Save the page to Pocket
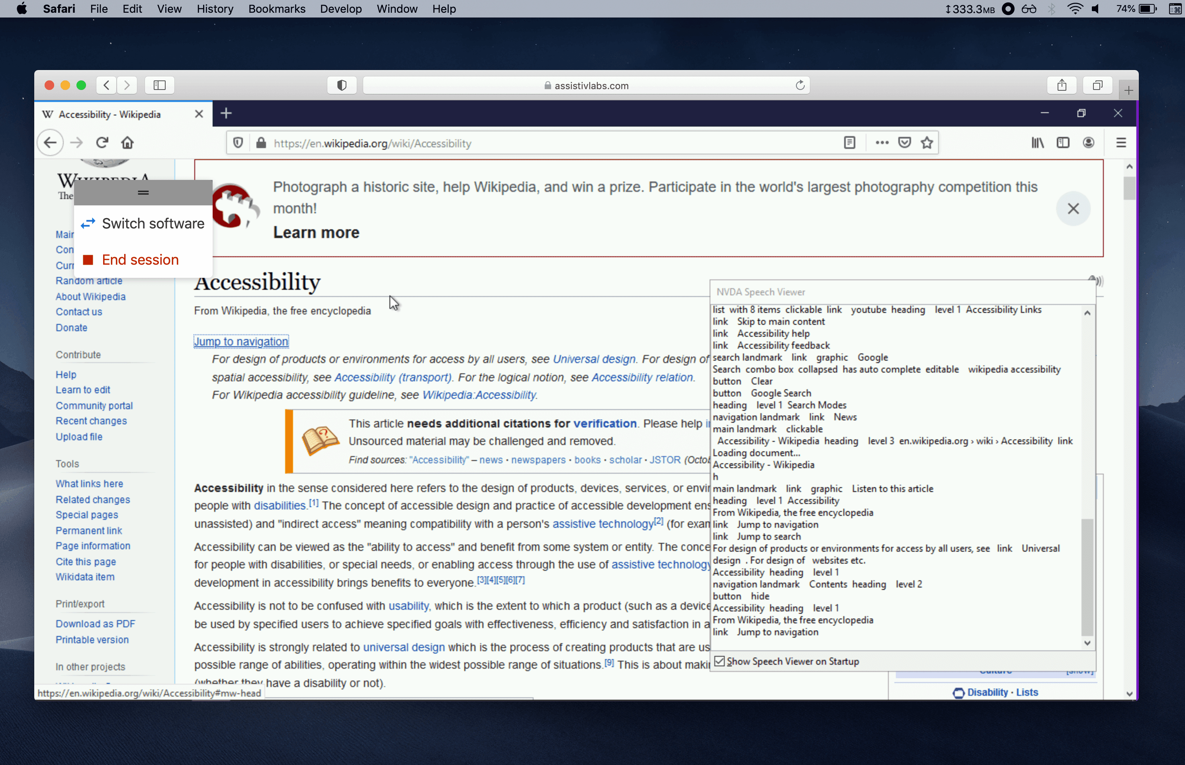The height and width of the screenshot is (765, 1185). point(905,143)
